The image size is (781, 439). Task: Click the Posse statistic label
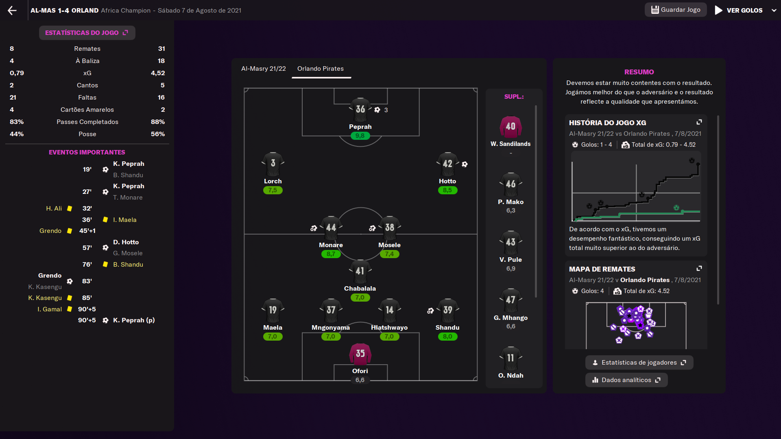coord(87,134)
